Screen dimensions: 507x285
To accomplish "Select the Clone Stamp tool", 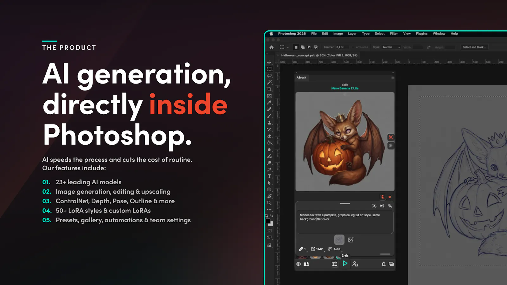I will (x=269, y=123).
